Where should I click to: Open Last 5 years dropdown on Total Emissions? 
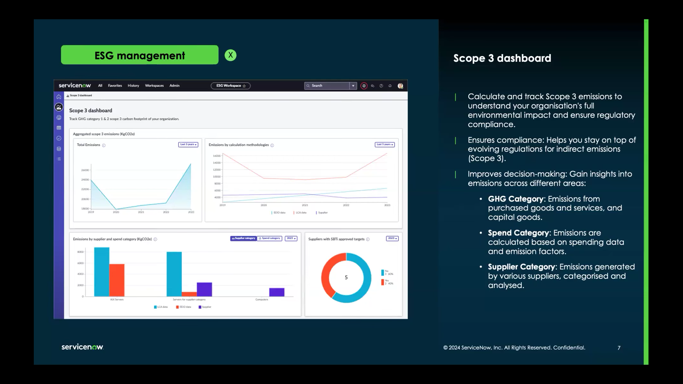pos(188,144)
